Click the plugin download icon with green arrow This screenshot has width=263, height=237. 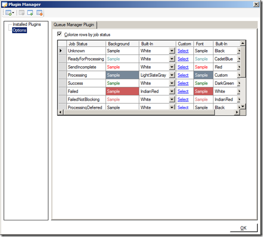pyautogui.click(x=30, y=13)
